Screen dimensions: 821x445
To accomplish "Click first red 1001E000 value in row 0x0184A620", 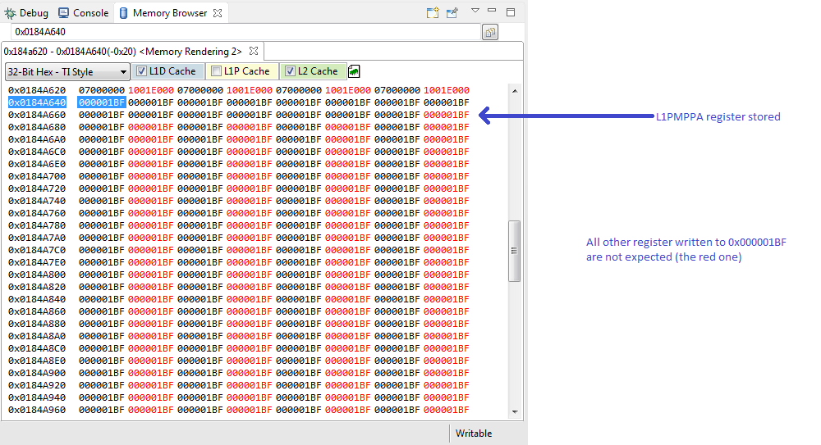I will (151, 90).
